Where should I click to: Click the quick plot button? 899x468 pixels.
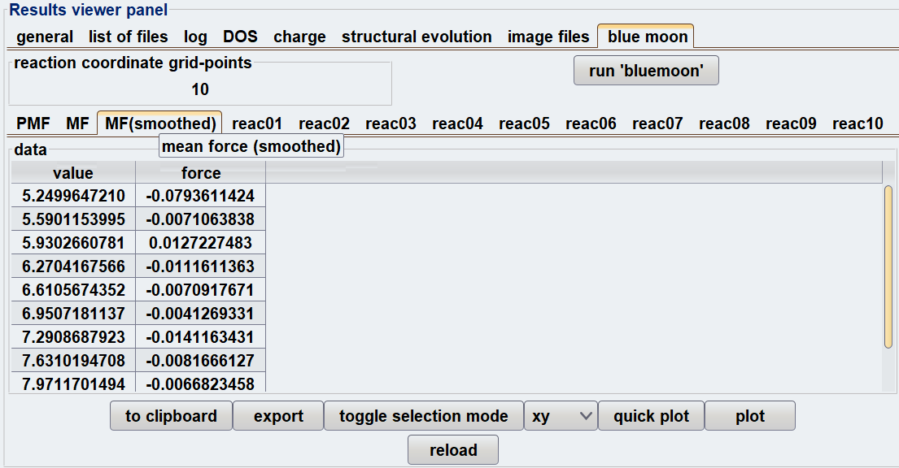(651, 416)
